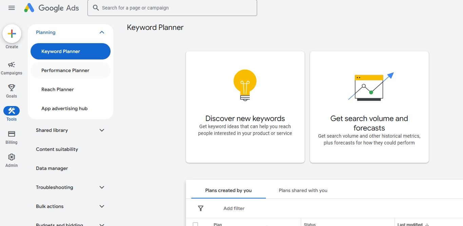Click the magnifier search icon

pos(96,8)
